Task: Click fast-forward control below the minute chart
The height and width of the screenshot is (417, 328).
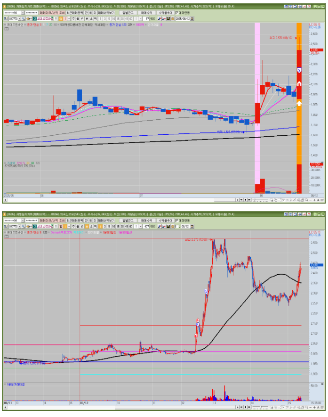Action: 249,408
